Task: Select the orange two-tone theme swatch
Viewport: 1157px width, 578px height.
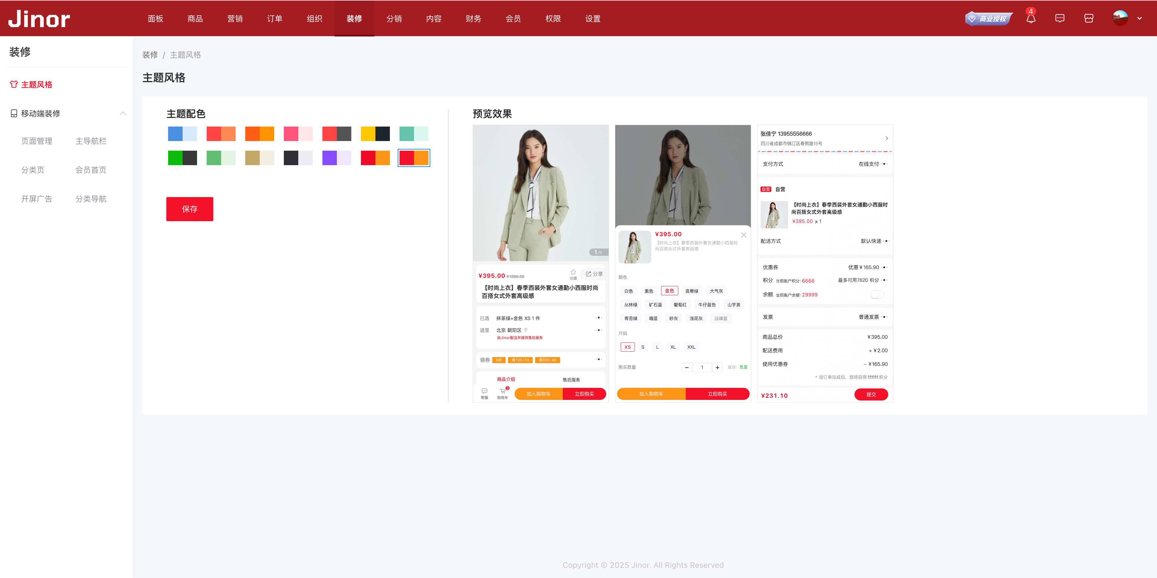Action: [260, 134]
